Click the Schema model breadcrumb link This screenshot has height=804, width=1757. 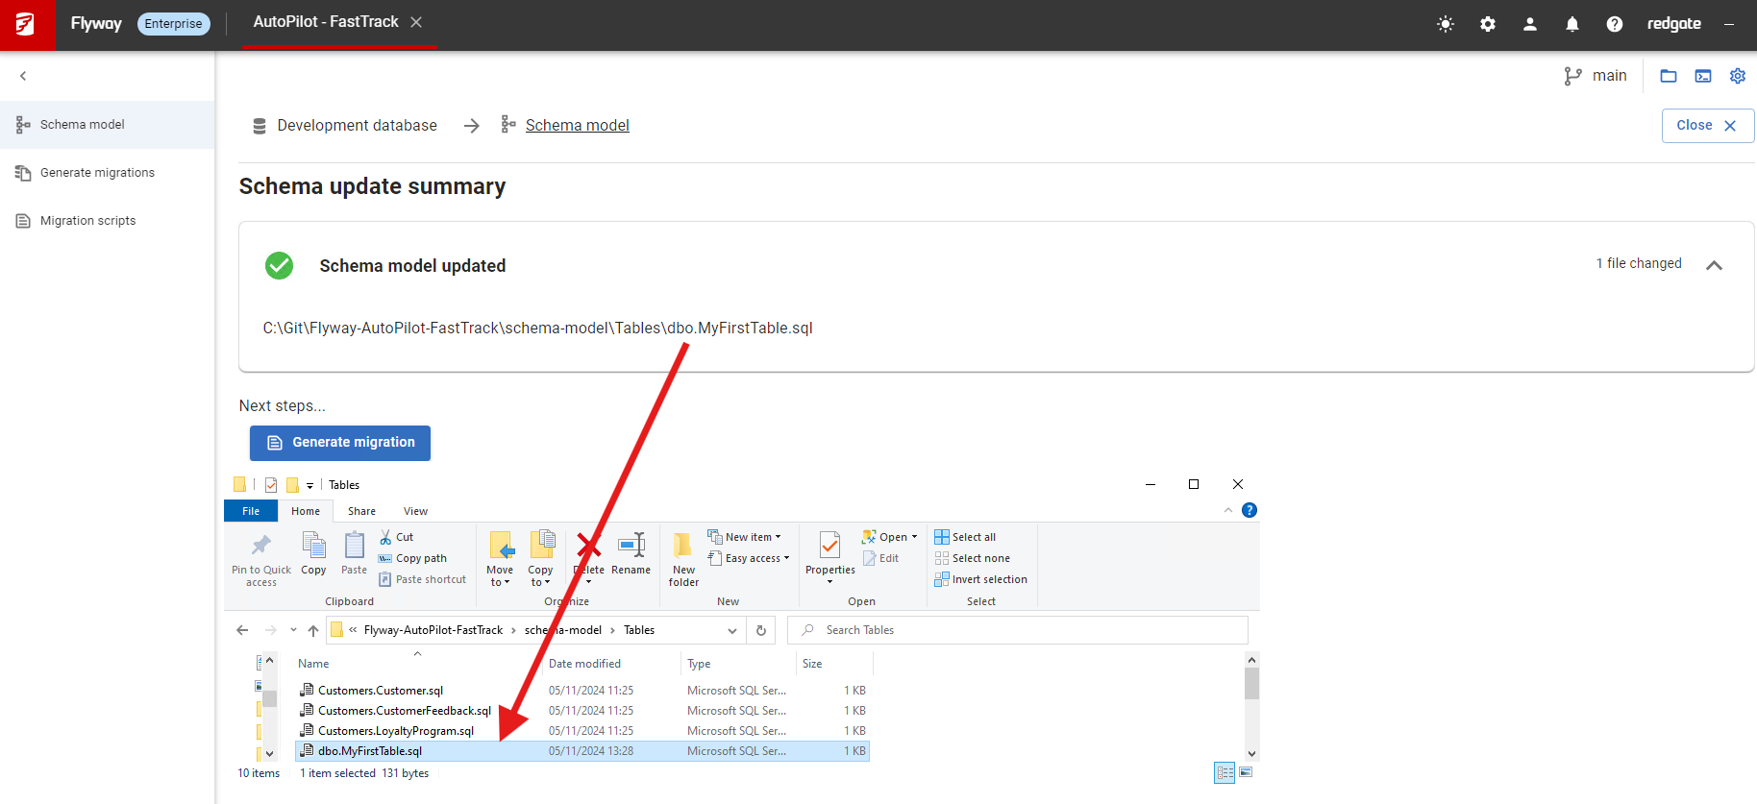577,126
